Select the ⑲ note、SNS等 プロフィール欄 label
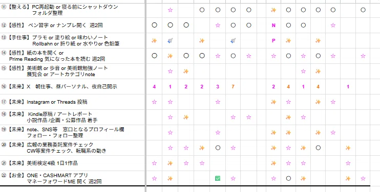The image size is (380, 192). pyautogui.click(x=72, y=133)
